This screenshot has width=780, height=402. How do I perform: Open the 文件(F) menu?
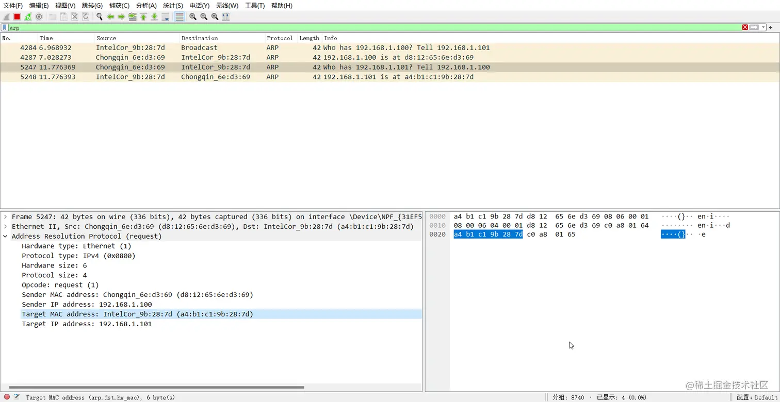pos(13,6)
